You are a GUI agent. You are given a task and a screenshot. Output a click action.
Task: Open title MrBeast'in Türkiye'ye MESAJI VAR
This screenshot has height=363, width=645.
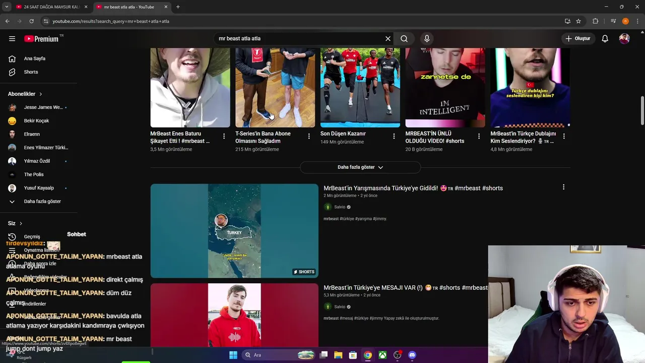click(x=406, y=288)
